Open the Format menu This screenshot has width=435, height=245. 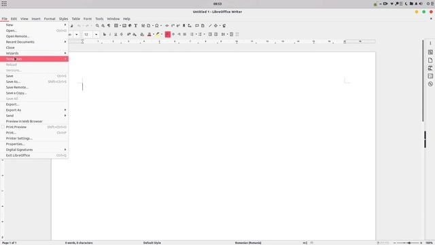point(50,18)
